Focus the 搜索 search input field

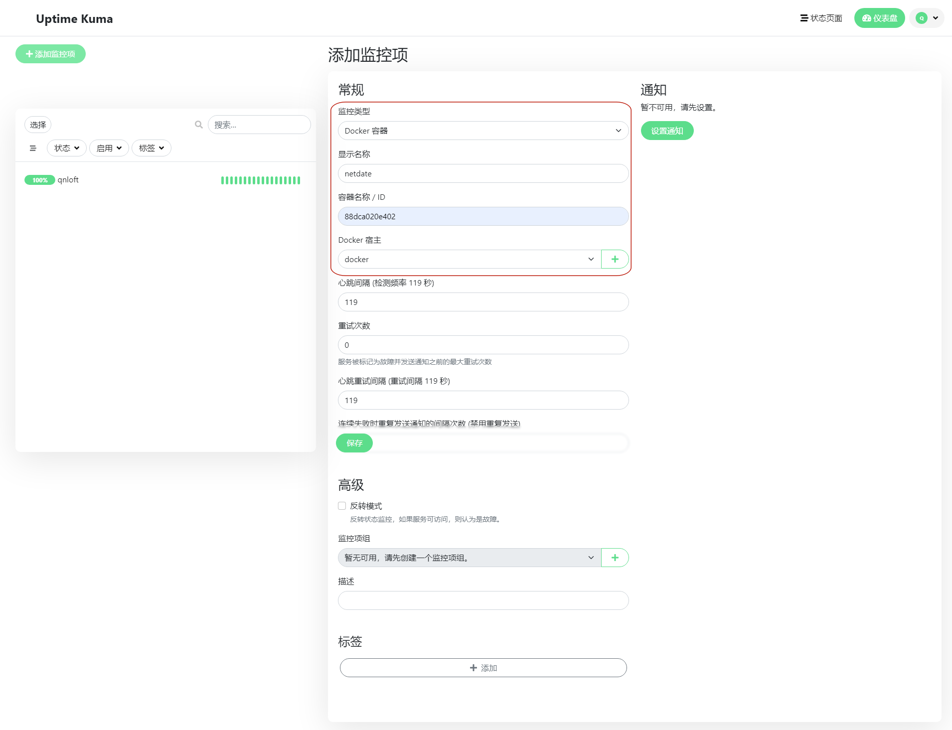[x=259, y=125]
